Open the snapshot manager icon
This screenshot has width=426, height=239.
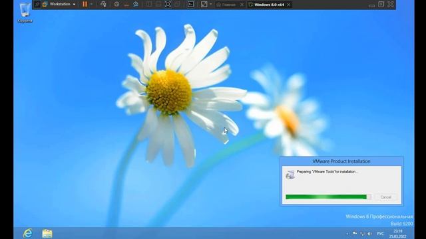(x=136, y=5)
